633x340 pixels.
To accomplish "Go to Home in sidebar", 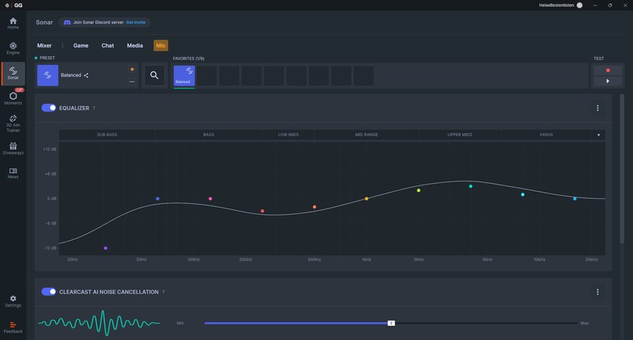I will tap(13, 23).
